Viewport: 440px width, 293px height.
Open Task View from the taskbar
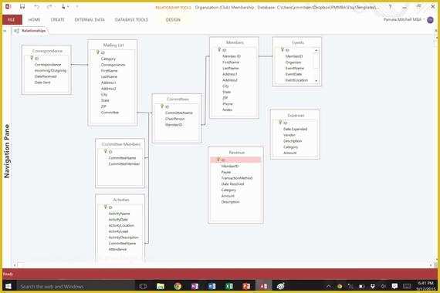coord(143,286)
